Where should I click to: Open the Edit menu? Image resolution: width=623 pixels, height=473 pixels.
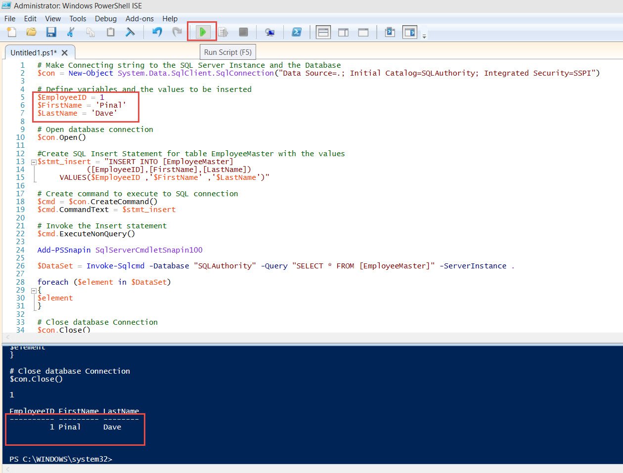tap(30, 18)
